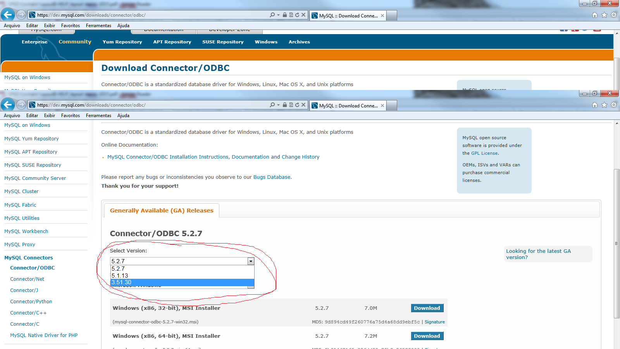This screenshot has width=620, height=349.
Task: Open the search dropdown arrow in the upper window address bar
Action: [x=278, y=15]
